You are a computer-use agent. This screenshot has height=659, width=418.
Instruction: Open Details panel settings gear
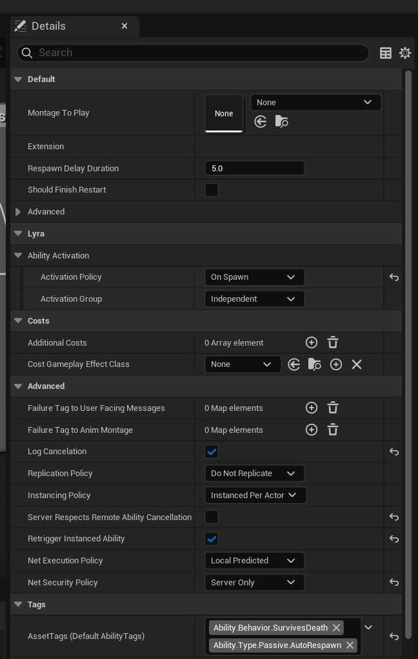[x=405, y=53]
